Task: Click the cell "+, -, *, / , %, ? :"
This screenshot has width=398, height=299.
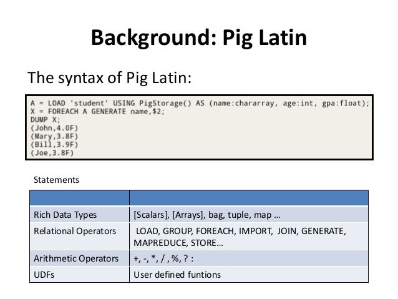Action: [x=249, y=258]
